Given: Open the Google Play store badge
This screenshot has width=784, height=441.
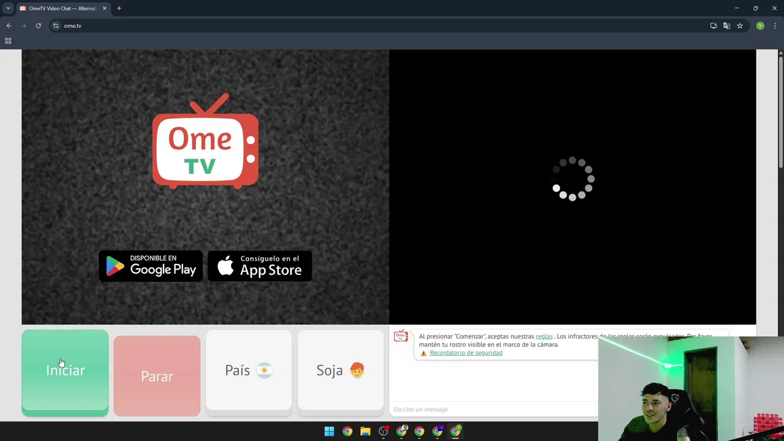Looking at the screenshot, I should pyautogui.click(x=151, y=266).
